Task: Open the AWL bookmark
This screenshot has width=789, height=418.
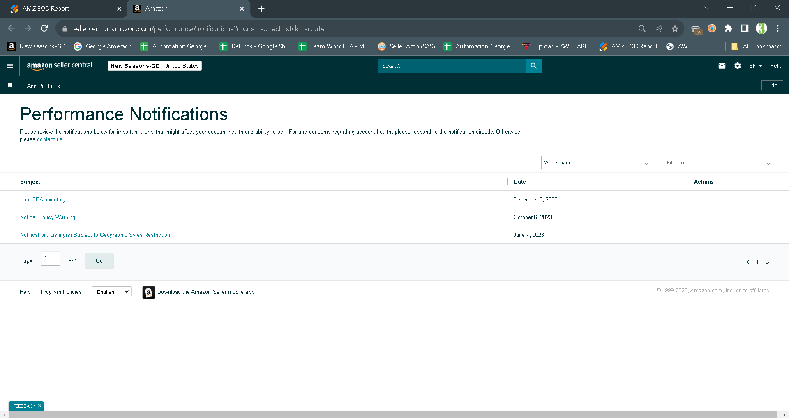Action: point(678,46)
